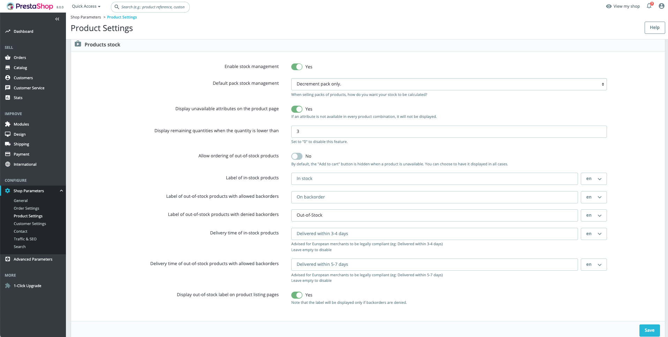
Task: Disable the Enable stock management toggle
Action: [297, 67]
